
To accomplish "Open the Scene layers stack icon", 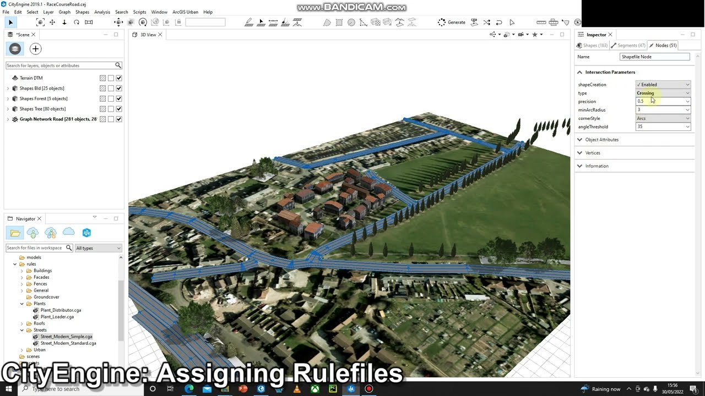I will pos(15,49).
